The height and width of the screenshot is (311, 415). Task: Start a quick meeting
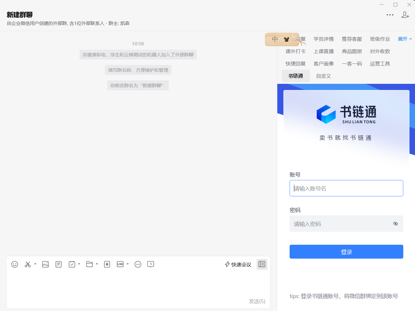[238, 264]
